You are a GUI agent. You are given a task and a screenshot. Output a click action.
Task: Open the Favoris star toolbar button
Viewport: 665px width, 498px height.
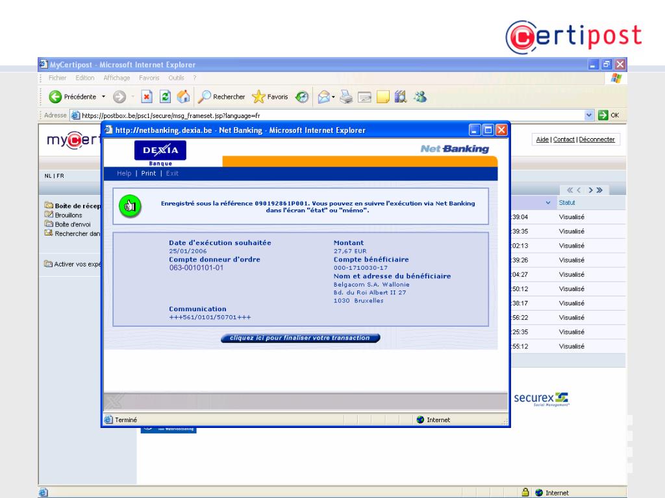coord(270,97)
